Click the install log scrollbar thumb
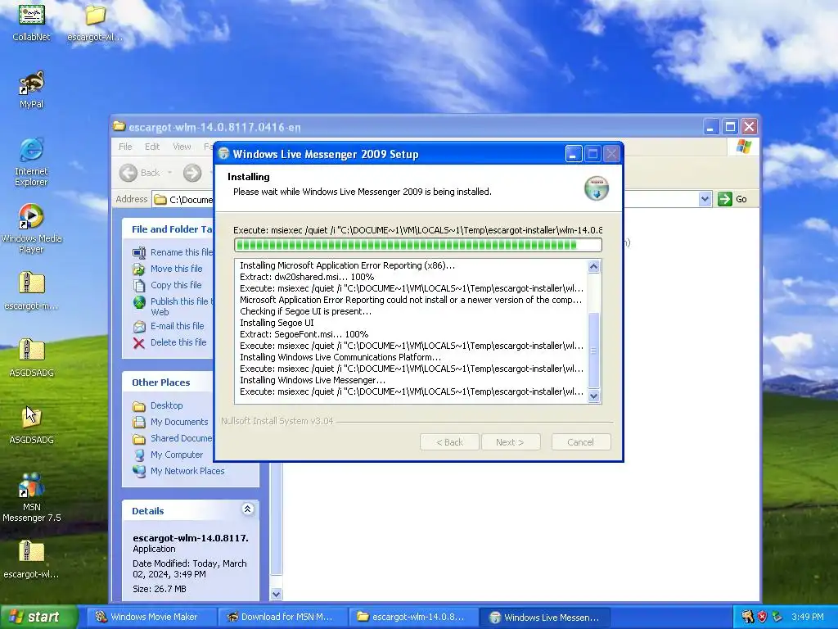Screen dimensions: 838x629 594,351
